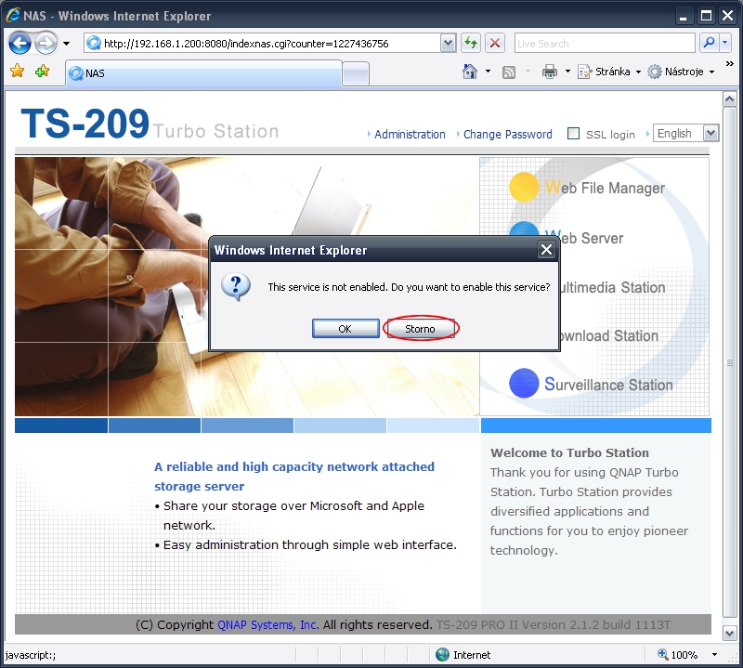Open search provider options dropdown
This screenshot has height=668, width=743.
725,43
